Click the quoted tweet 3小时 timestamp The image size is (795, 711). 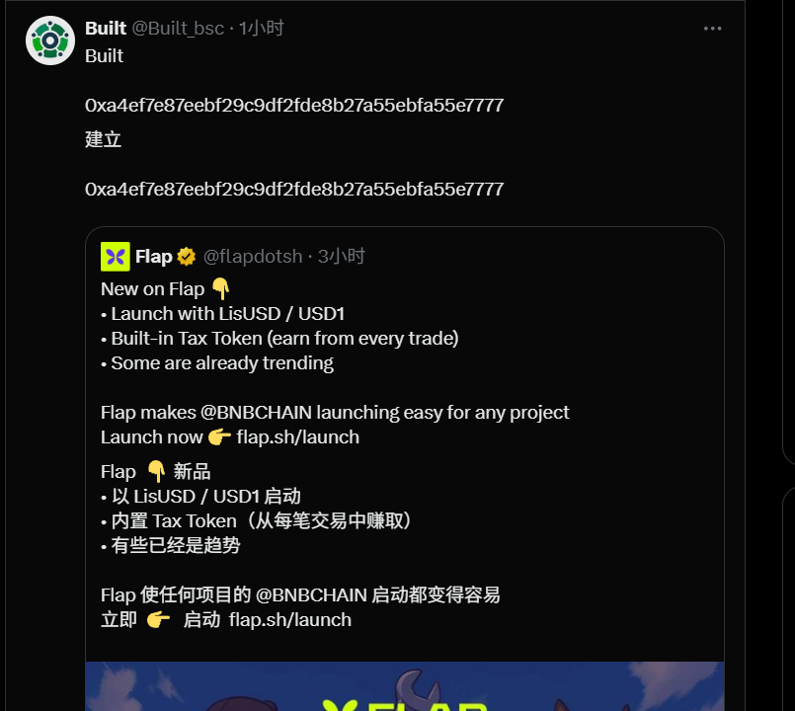coord(342,257)
